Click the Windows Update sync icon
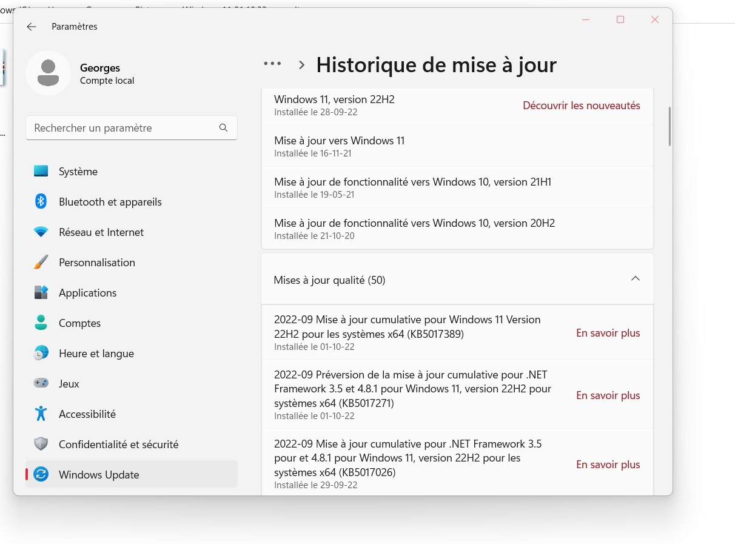This screenshot has height=544, width=735. tap(41, 475)
